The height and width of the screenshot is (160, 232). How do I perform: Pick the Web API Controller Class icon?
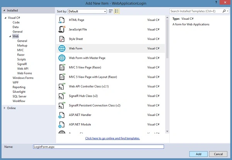[x=62, y=87]
